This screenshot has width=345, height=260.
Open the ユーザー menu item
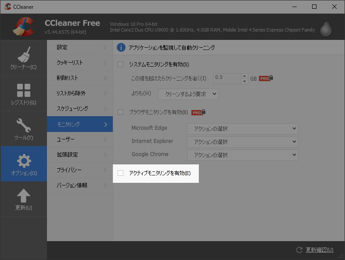[x=80, y=139]
